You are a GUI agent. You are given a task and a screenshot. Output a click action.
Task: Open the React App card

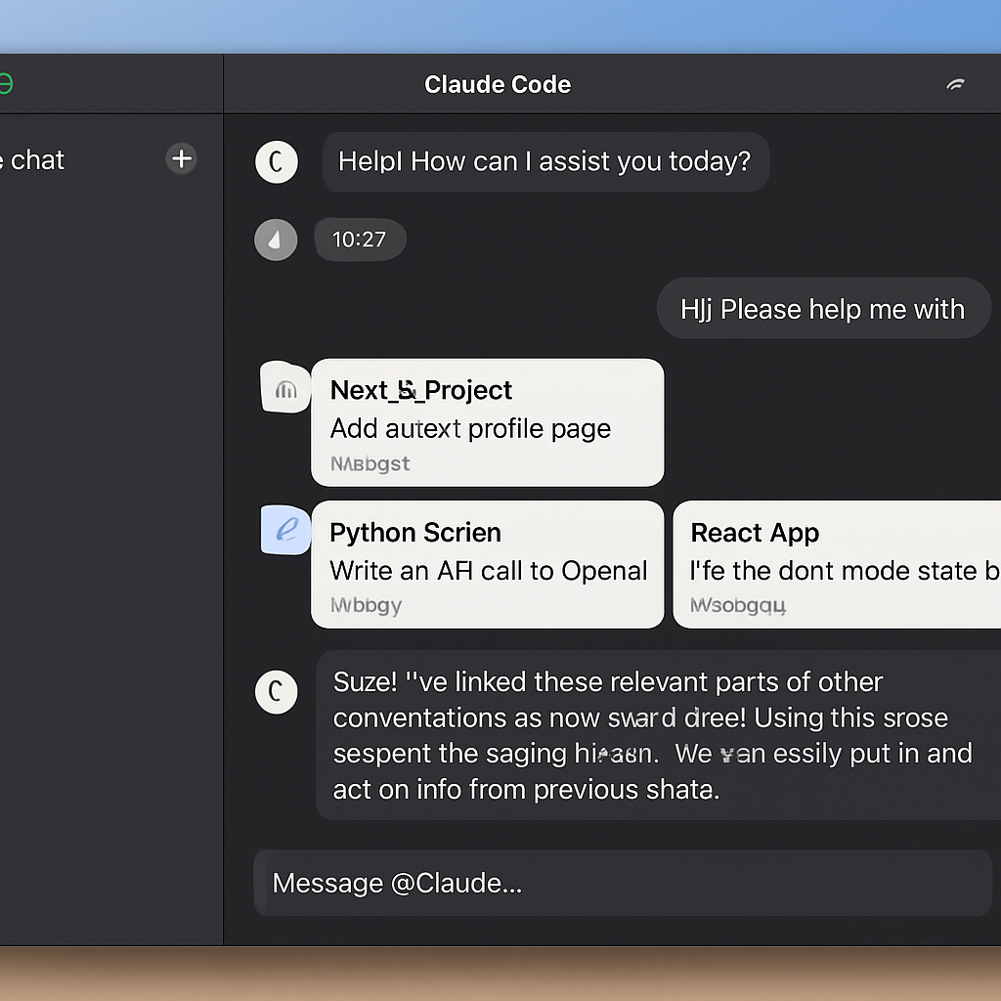click(837, 565)
